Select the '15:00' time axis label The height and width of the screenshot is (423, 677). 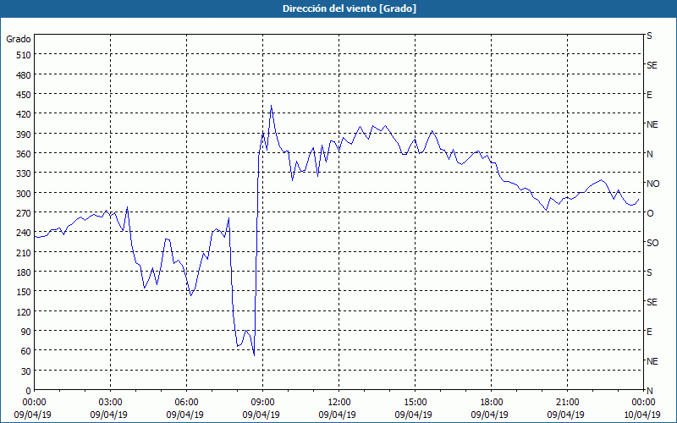coord(415,403)
